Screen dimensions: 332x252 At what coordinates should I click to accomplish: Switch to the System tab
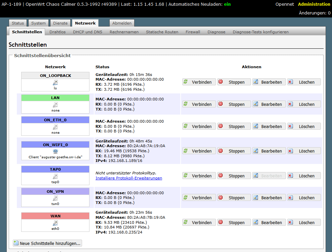38,23
